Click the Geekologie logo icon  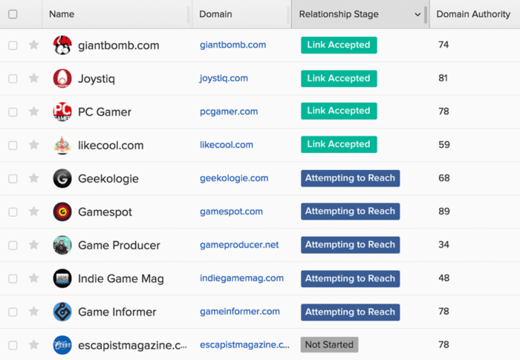62,179
